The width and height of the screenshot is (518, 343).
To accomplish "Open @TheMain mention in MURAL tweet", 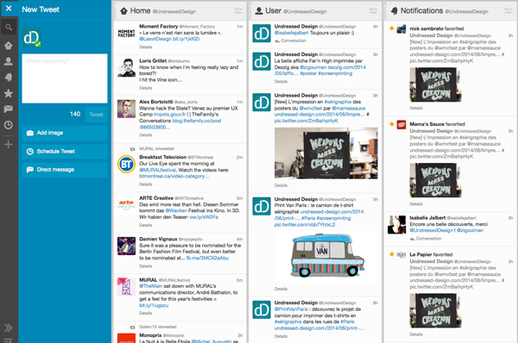I will (150, 286).
